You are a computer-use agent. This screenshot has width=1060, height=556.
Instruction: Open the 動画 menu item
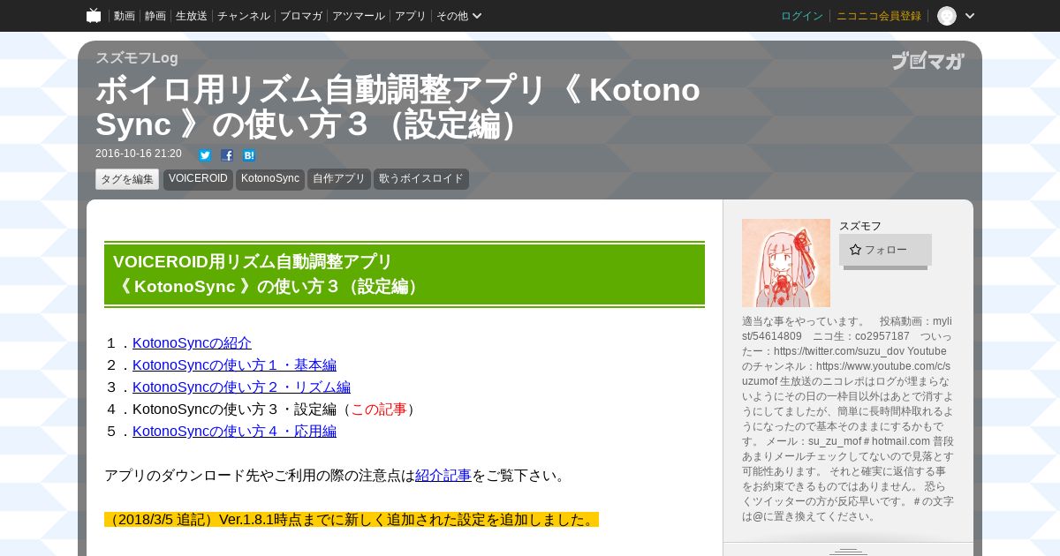point(125,16)
